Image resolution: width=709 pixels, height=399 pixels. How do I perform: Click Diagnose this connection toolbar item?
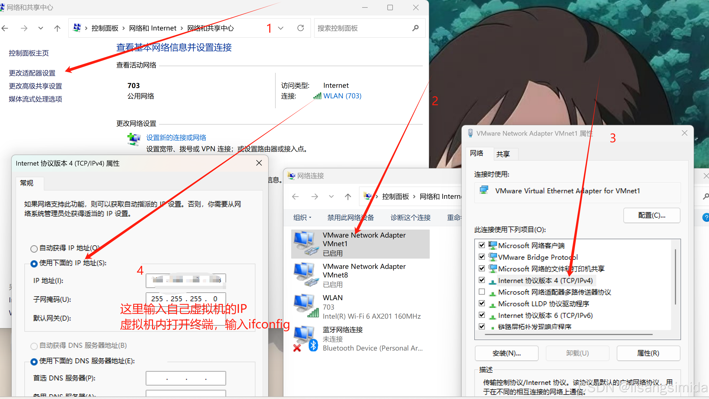[x=410, y=218]
